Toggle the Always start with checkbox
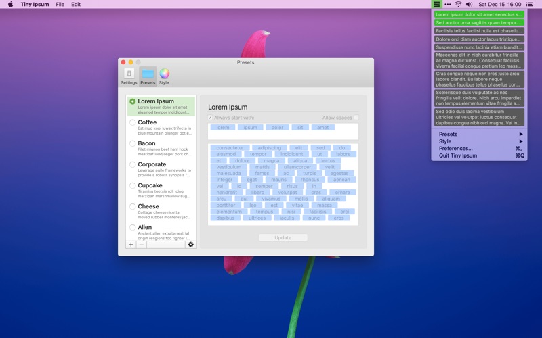Image resolution: width=542 pixels, height=338 pixels. click(x=210, y=118)
